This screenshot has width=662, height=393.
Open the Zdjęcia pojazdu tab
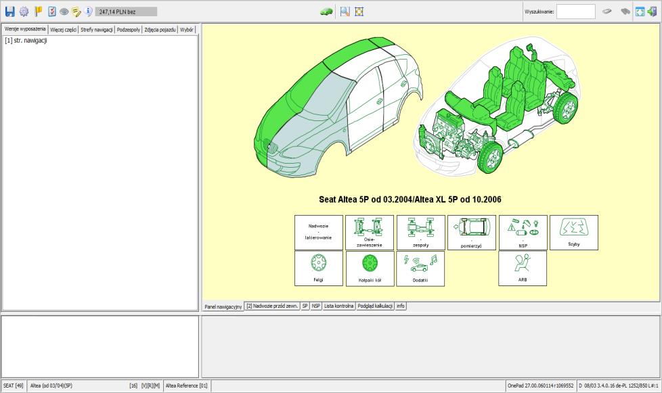160,30
